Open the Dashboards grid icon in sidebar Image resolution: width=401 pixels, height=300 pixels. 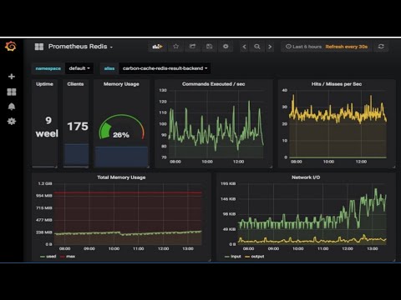tap(12, 92)
